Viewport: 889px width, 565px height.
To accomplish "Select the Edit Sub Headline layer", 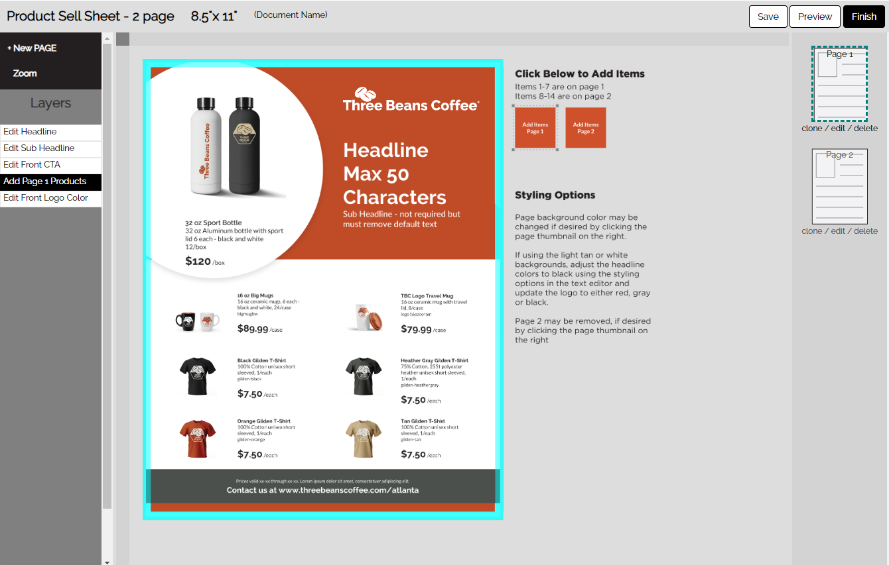I will [x=50, y=148].
